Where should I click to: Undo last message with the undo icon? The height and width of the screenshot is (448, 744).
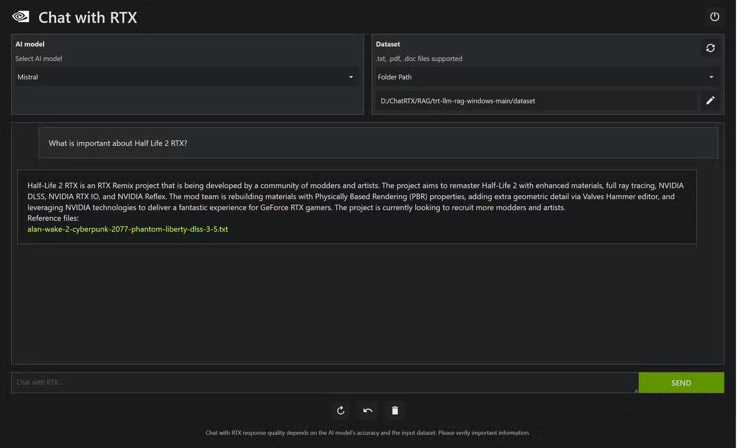pos(367,410)
